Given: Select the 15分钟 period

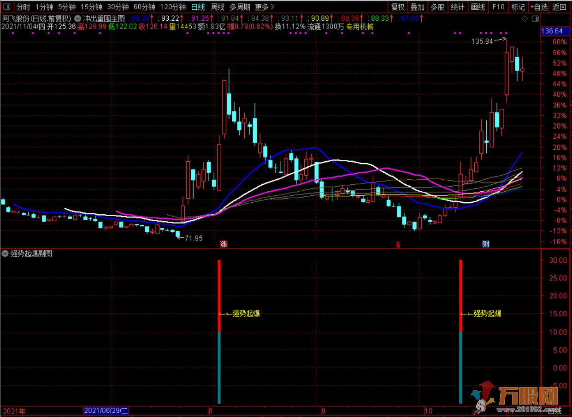Looking at the screenshot, I should [x=91, y=7].
